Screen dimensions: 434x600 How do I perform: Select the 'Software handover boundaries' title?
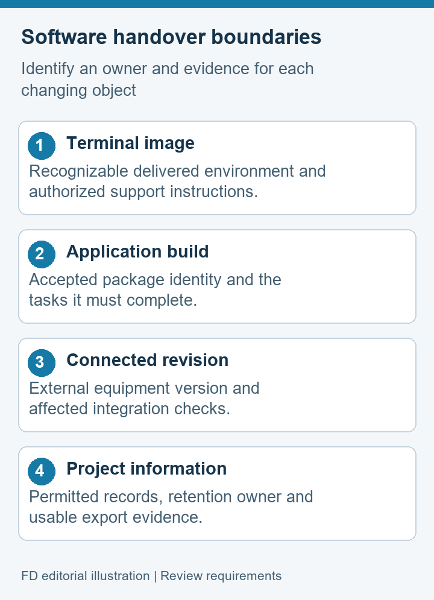point(171,37)
